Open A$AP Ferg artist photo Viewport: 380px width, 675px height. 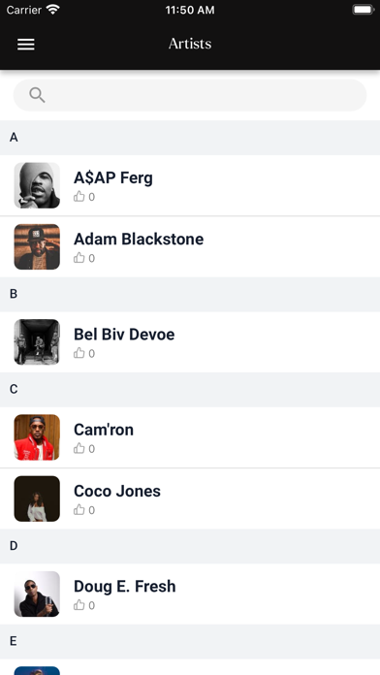(37, 185)
